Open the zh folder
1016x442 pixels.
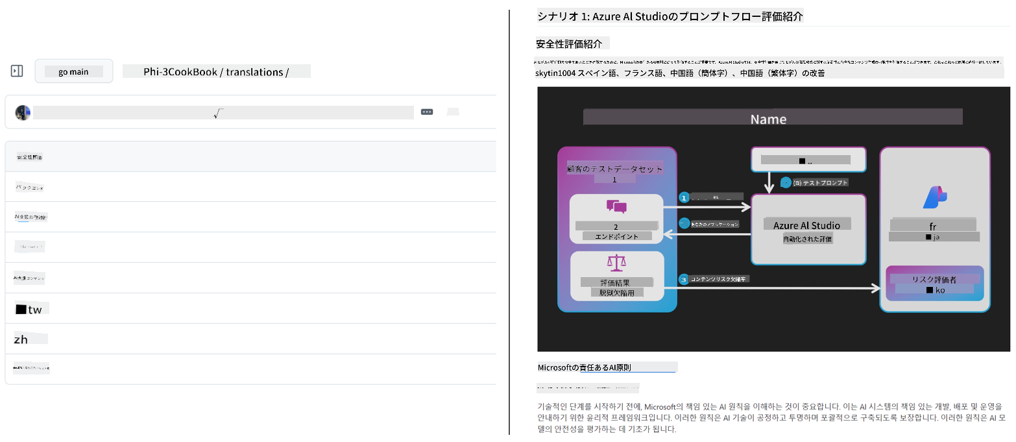pos(23,338)
